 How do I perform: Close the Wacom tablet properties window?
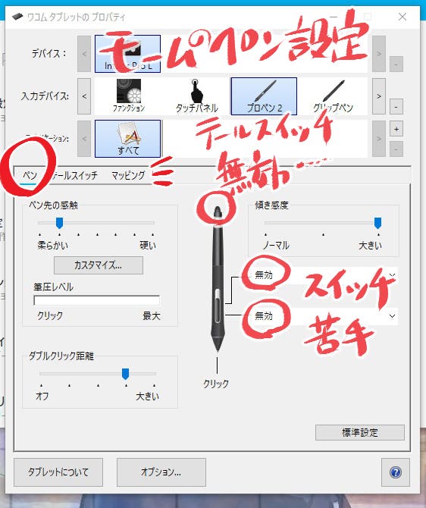(403, 17)
